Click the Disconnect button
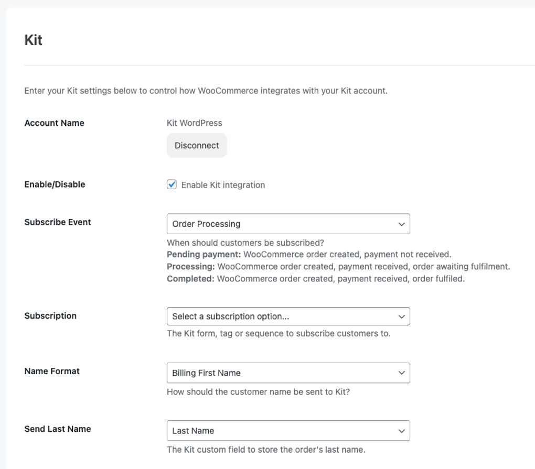 point(197,145)
